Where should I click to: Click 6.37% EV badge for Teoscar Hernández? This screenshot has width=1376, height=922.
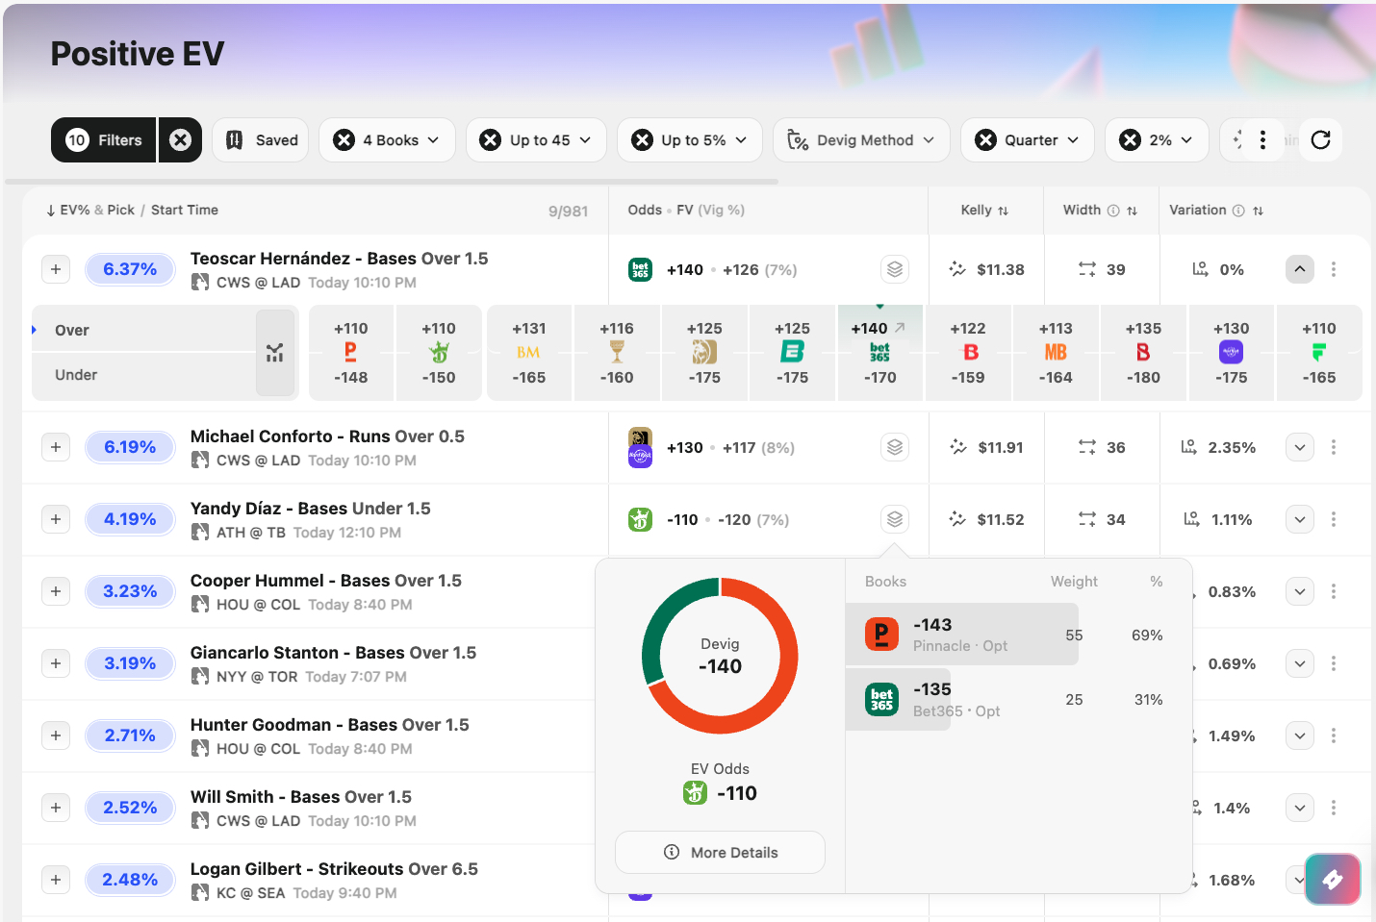click(x=130, y=269)
